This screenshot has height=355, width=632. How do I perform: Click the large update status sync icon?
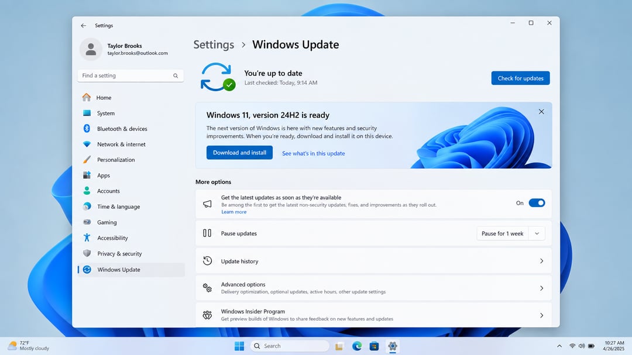[218, 77]
